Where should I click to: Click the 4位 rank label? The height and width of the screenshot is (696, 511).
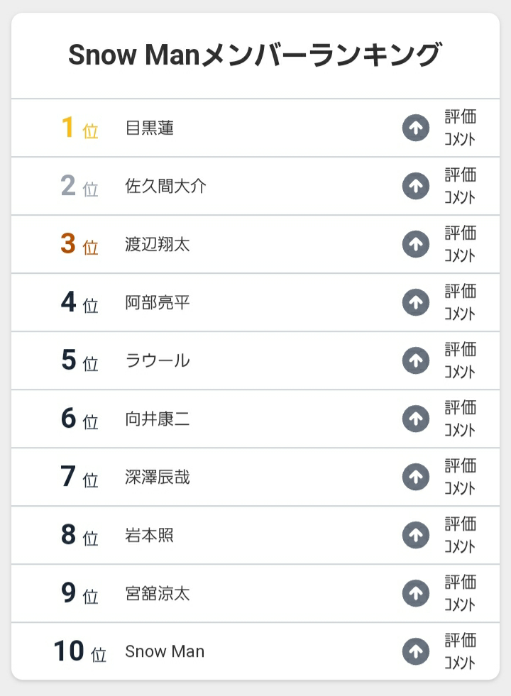coord(79,302)
